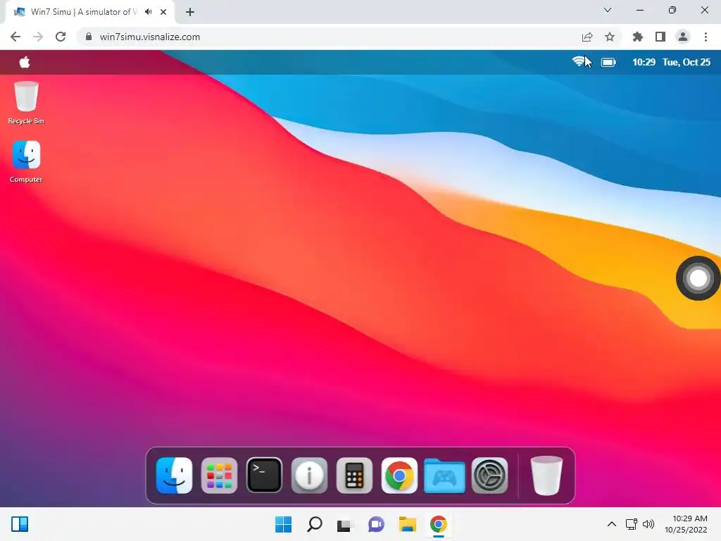721x541 pixels.
Task: Toggle the Chrome side panel
Action: [660, 37]
